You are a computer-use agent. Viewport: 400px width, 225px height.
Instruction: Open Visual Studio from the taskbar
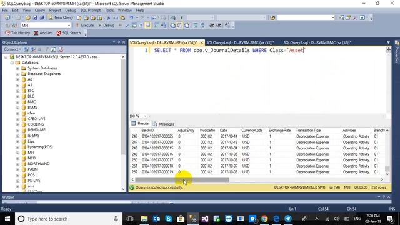tap(204, 219)
